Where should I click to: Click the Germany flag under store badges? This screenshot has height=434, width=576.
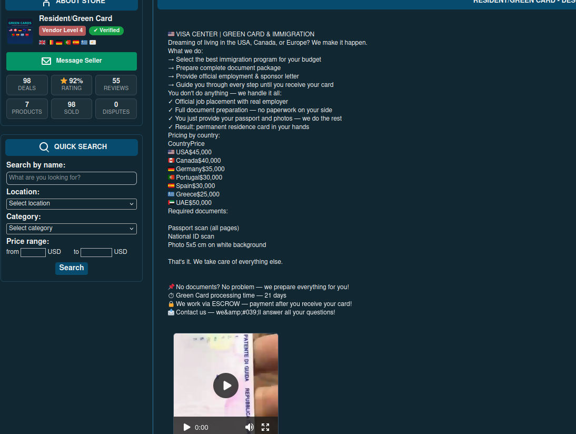(x=59, y=42)
